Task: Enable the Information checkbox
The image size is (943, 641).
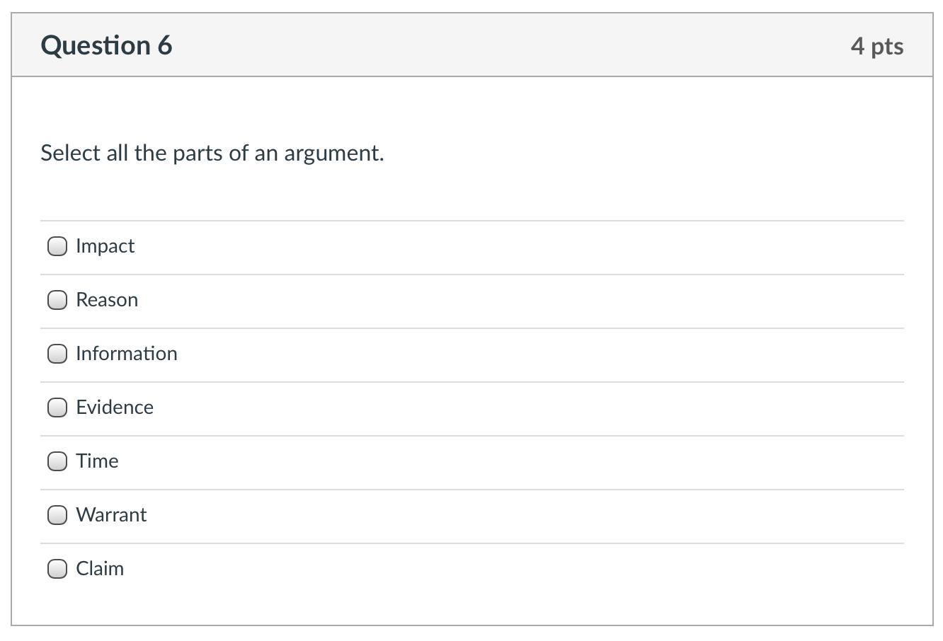Action: [57, 354]
